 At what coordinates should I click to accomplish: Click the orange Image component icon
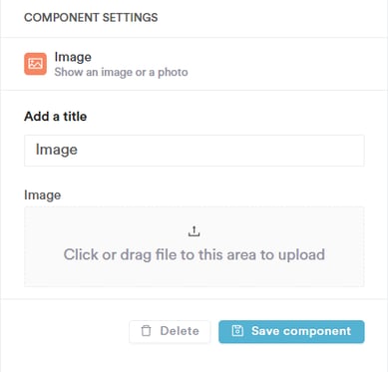click(x=35, y=64)
